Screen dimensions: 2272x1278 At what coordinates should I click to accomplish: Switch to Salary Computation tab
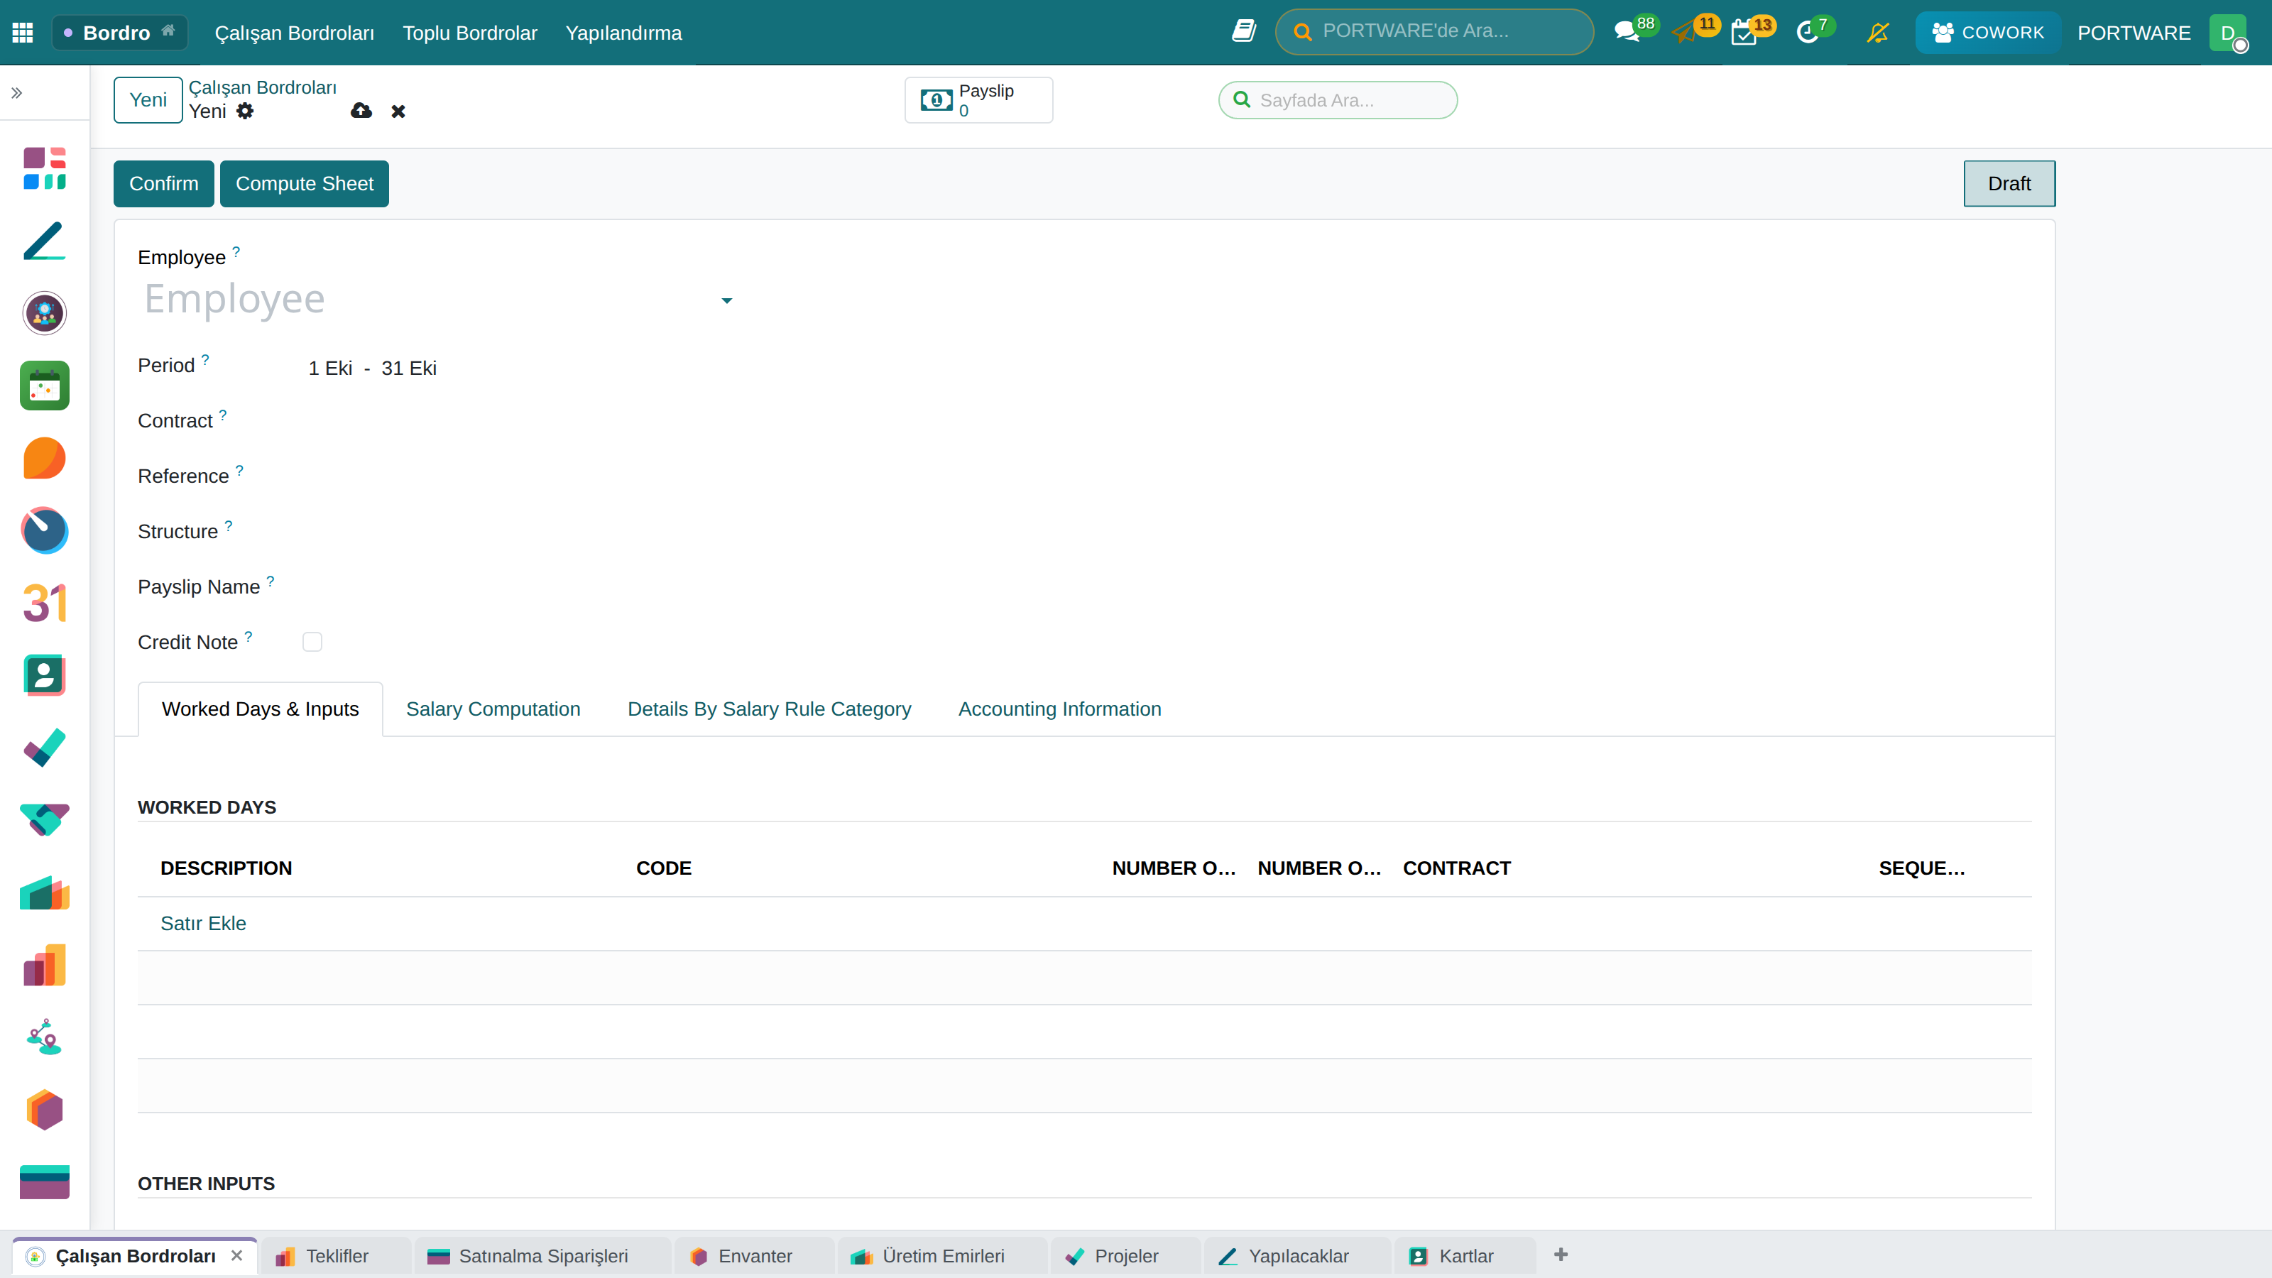(493, 709)
